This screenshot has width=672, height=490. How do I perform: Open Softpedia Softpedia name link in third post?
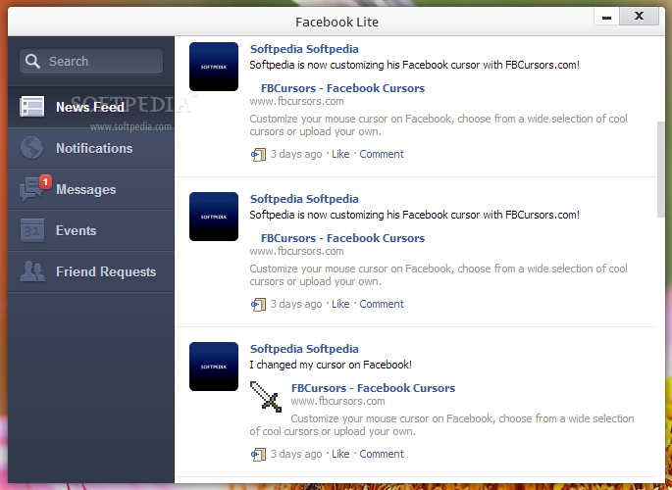[304, 349]
